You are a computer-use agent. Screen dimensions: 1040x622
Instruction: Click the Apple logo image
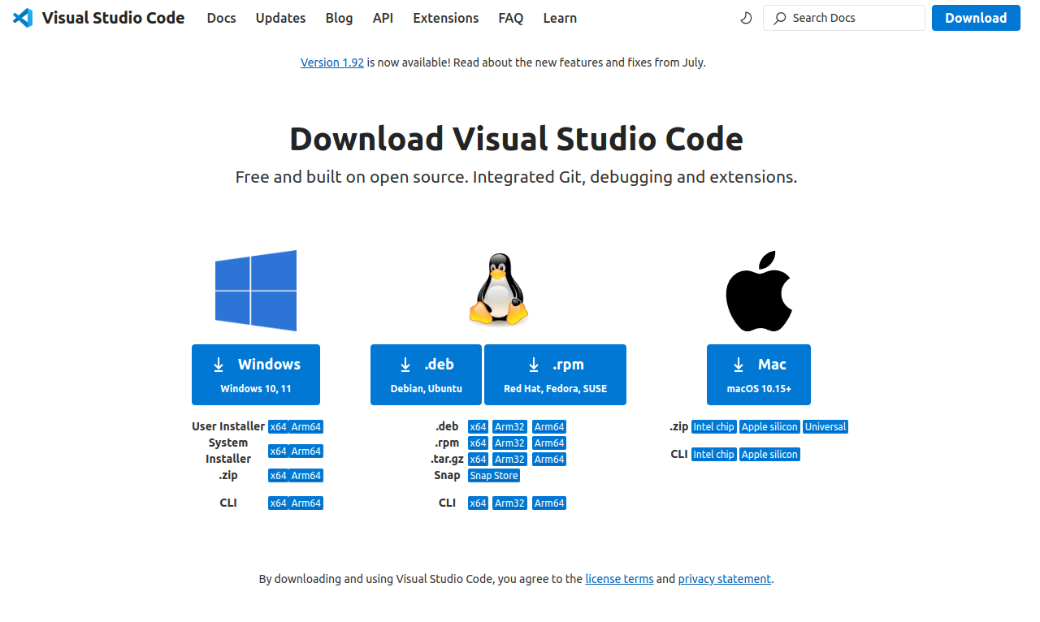coord(758,290)
